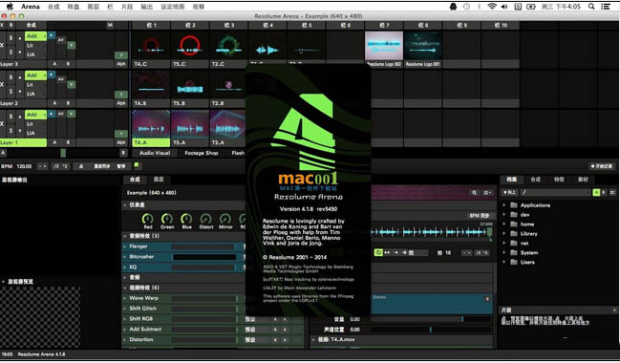The image size is (620, 363).
Task: Toggle Layer 1 AV button
Action: click(x=61, y=114)
